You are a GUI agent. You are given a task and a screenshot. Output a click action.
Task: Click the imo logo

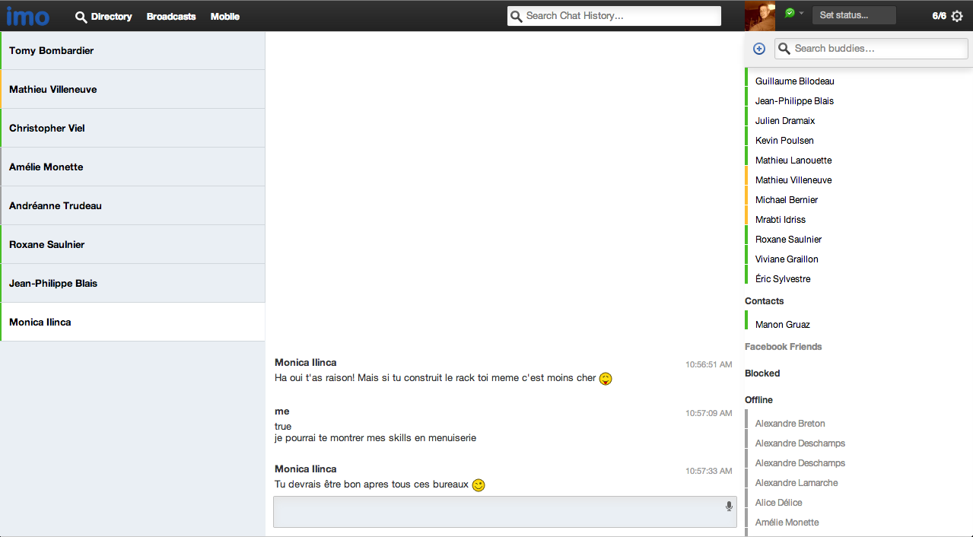pos(28,16)
